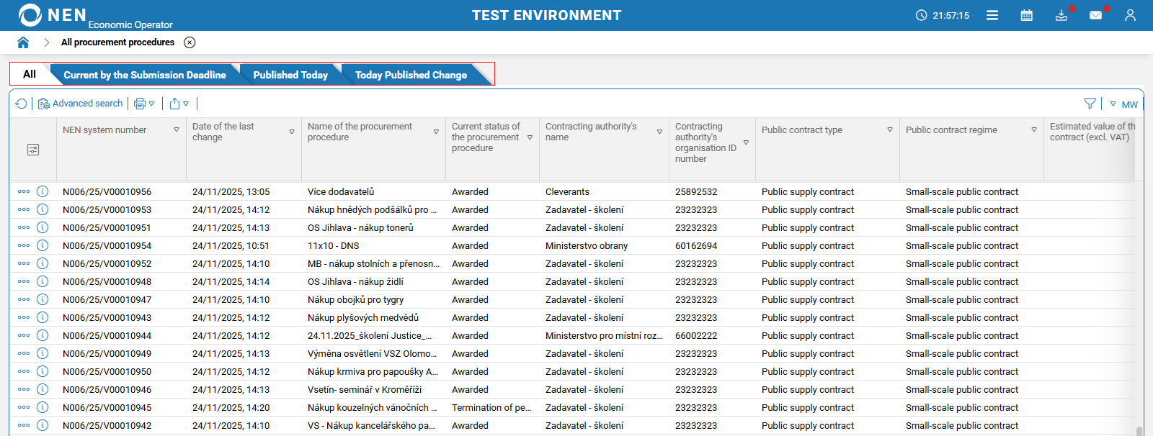
Task: Select Current by the Submission Deadline tab
Action: coord(144,75)
